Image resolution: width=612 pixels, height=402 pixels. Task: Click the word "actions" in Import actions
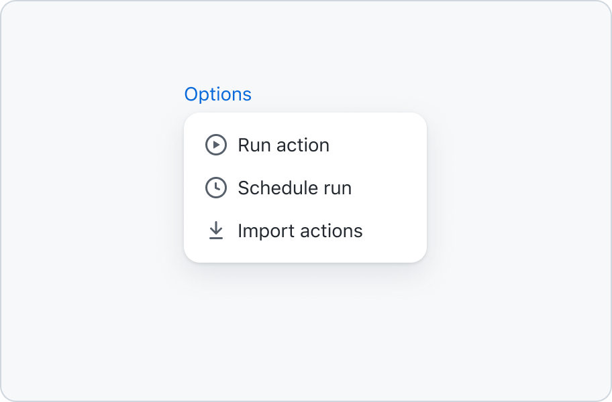(x=331, y=231)
